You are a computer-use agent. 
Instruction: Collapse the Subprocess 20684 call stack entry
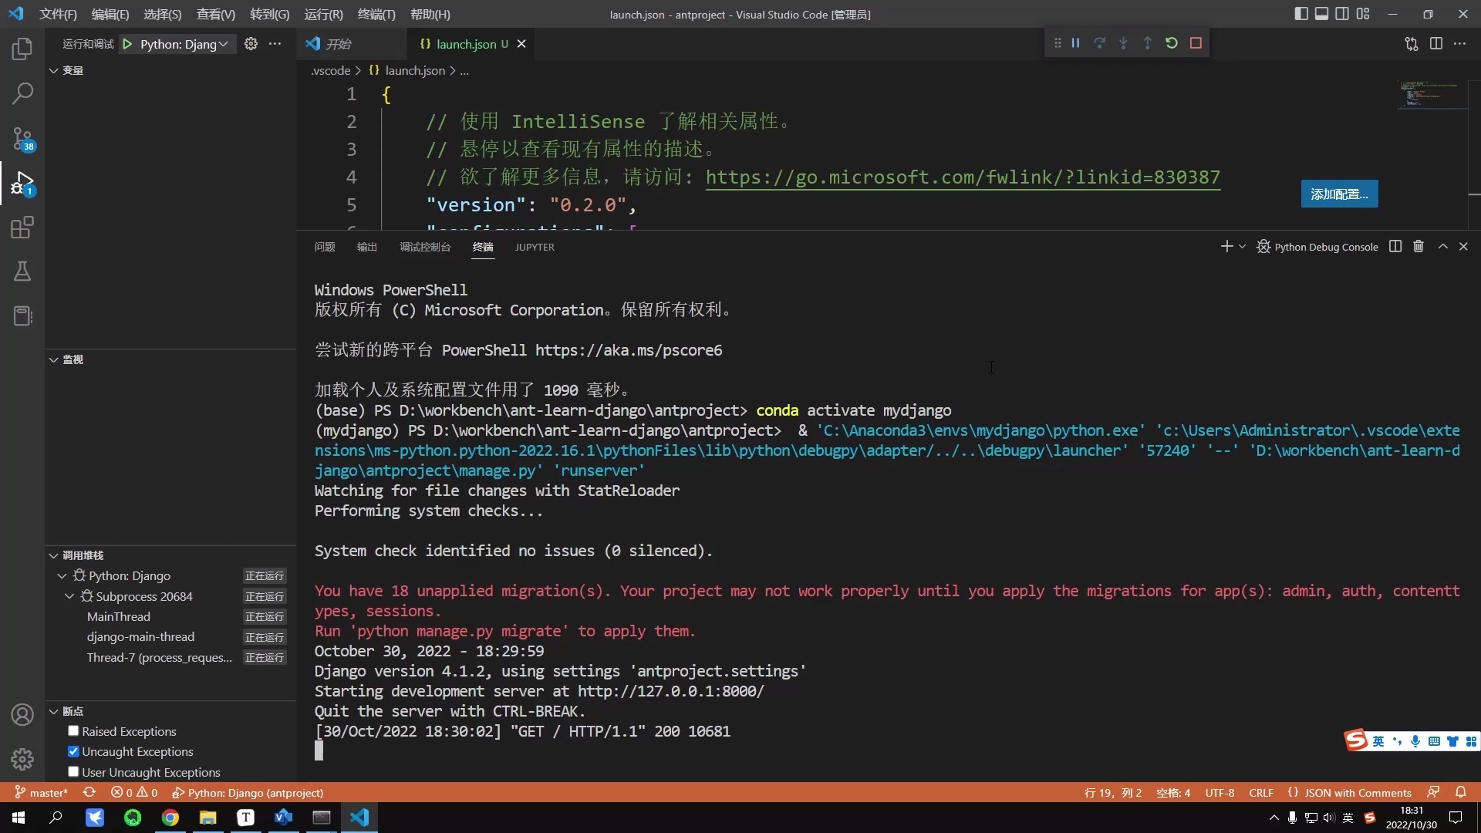click(x=69, y=596)
